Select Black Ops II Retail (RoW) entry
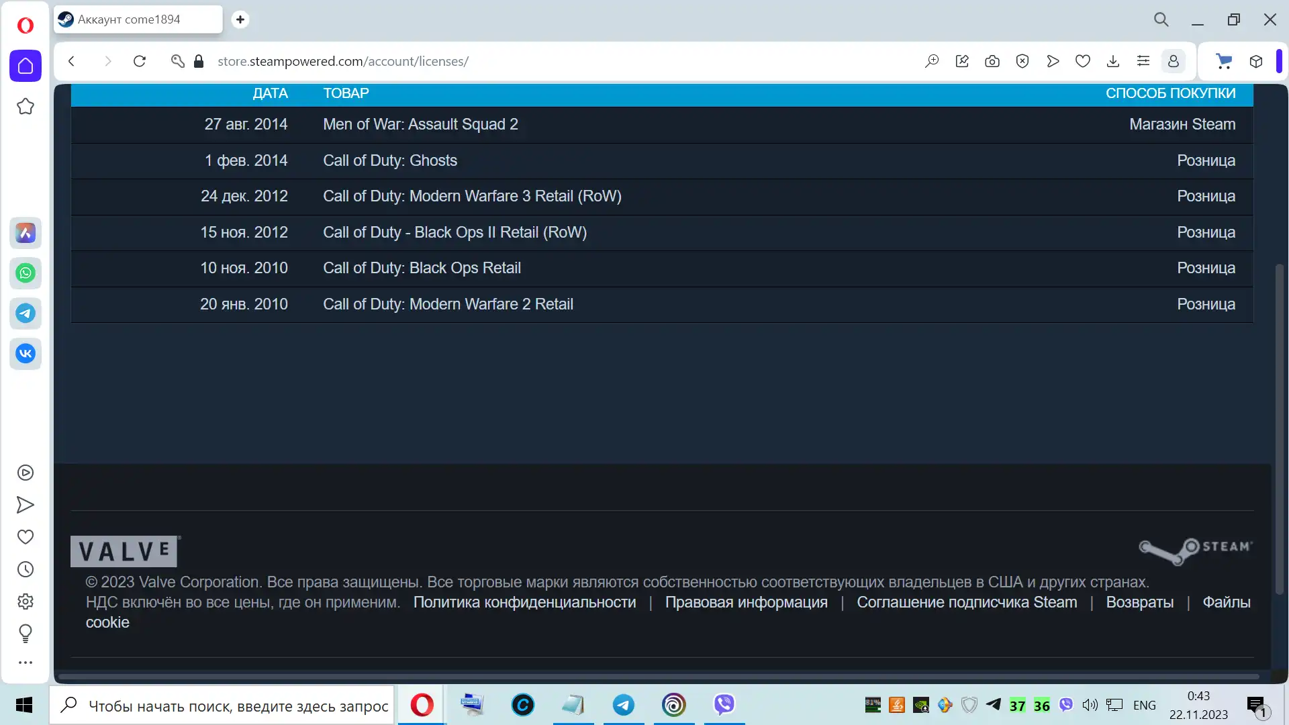Viewport: 1289px width, 725px height. 662,232
